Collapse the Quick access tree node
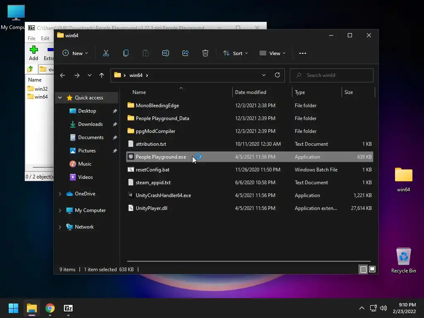 tap(60, 98)
